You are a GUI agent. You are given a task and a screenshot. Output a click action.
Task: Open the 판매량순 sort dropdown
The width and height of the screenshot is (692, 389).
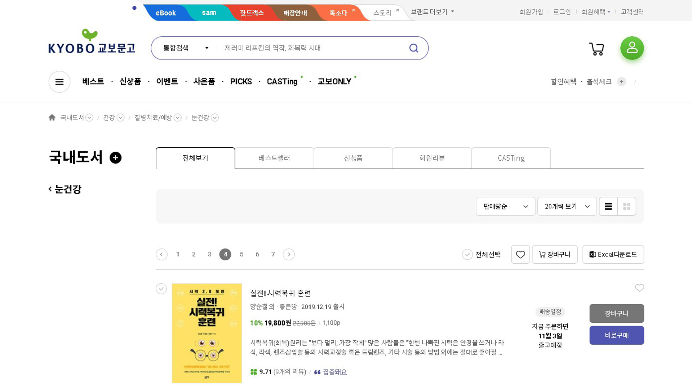pyautogui.click(x=505, y=206)
